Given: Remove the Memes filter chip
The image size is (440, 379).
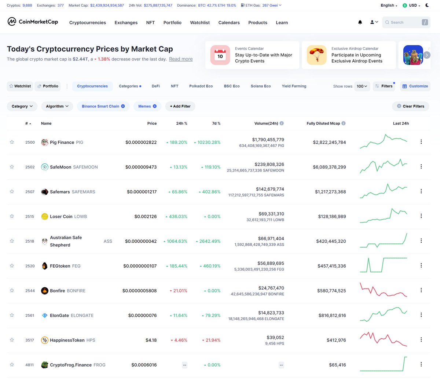Looking at the screenshot, I should (155, 106).
